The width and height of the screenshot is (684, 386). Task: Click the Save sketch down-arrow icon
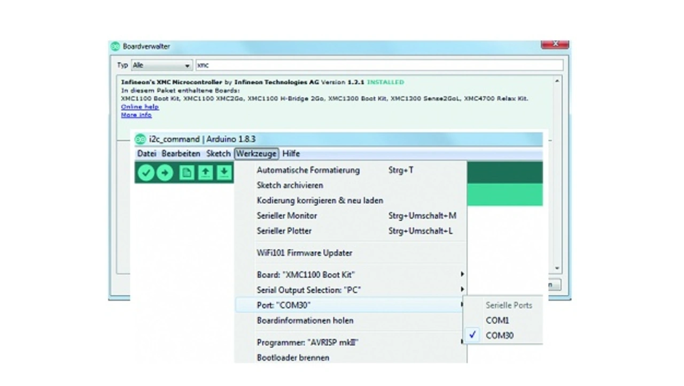224,172
